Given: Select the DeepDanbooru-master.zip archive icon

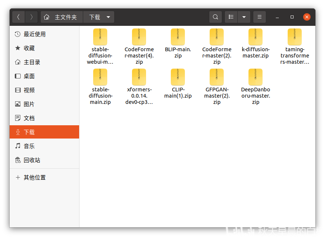Looking at the screenshot, I should point(255,77).
